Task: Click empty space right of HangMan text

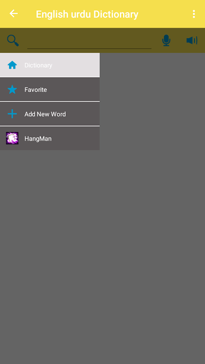Action: click(x=76, y=139)
